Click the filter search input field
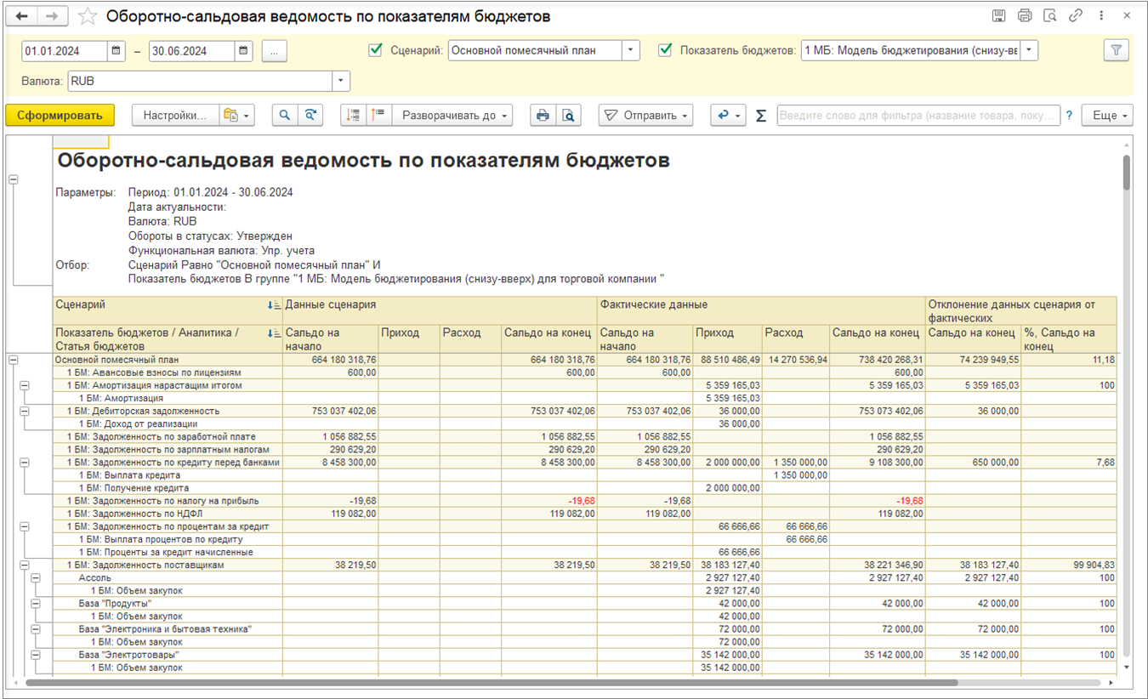Viewport: 1148px width, 699px height. [918, 116]
